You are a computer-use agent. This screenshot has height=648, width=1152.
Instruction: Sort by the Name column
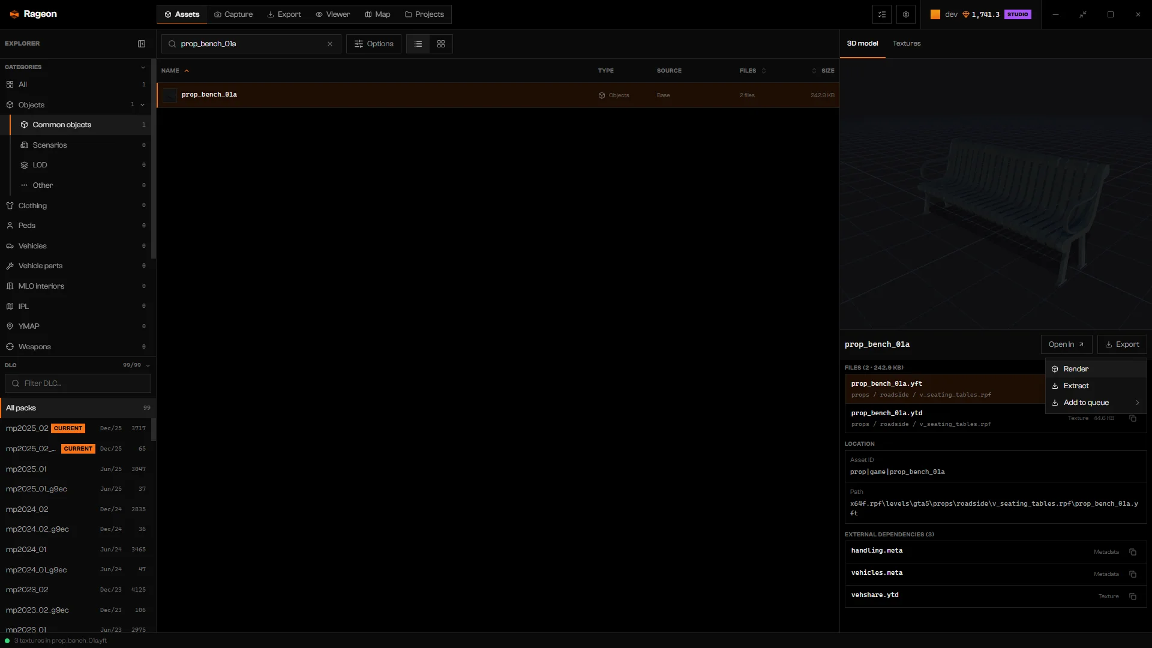(x=175, y=71)
